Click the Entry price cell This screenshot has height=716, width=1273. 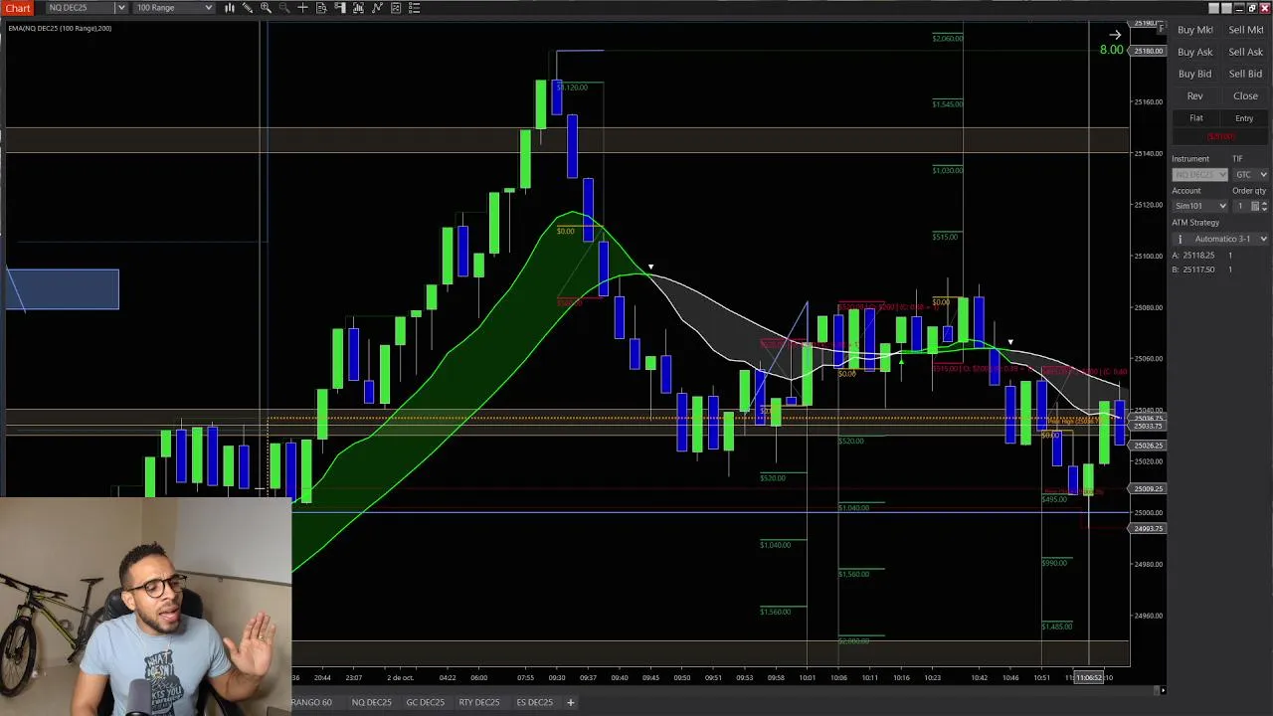[1244, 118]
